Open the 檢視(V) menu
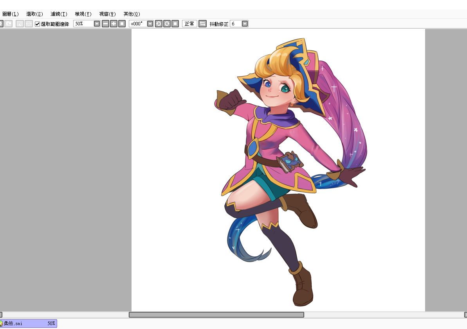467x329 pixels. point(83,14)
